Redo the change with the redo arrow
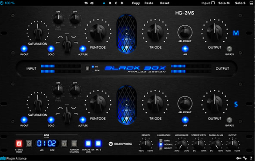Image resolution: width=255 pixels, height=161 pixels. pyautogui.click(x=92, y=3)
